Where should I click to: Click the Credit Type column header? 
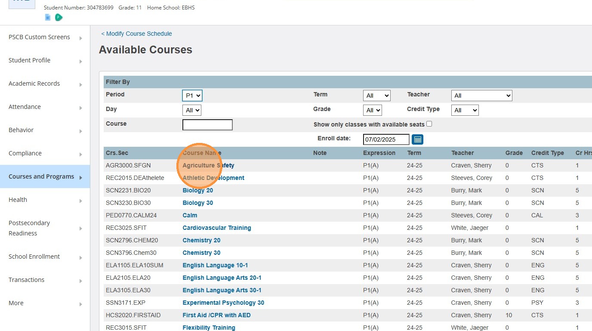click(x=547, y=153)
